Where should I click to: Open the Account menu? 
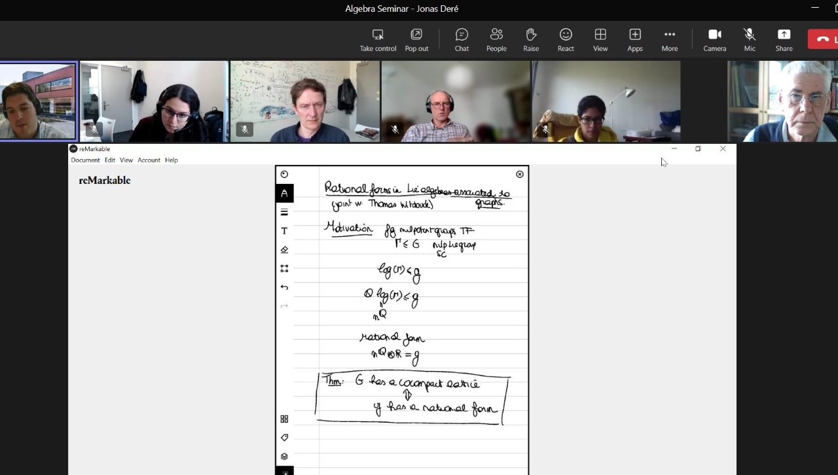click(149, 160)
